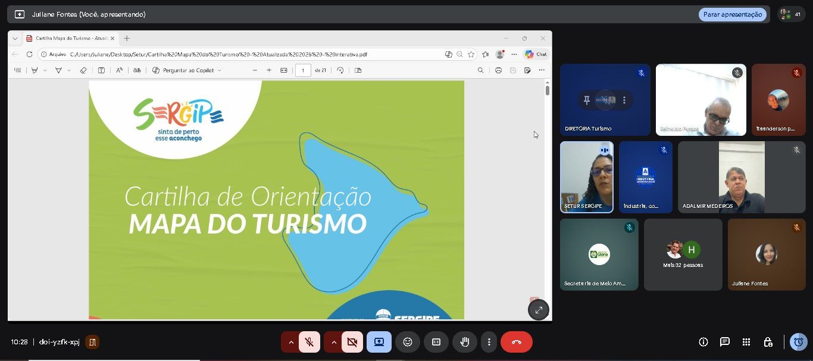Open more options menu in Meet toolbar
The image size is (813, 361).
(489, 342)
